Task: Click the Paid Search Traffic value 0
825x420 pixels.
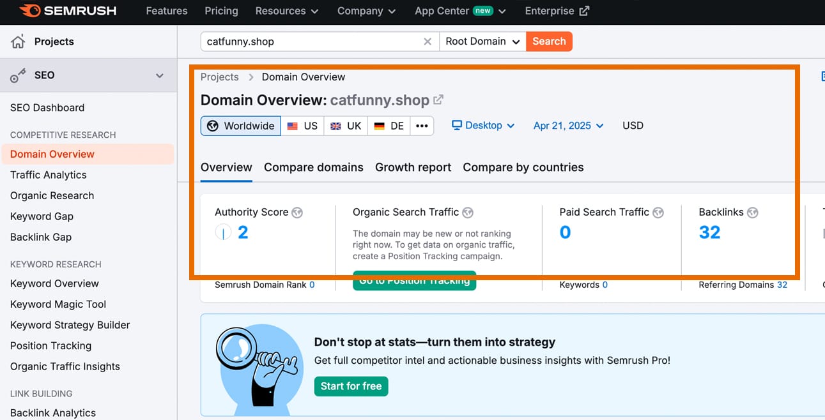Action: tap(565, 233)
